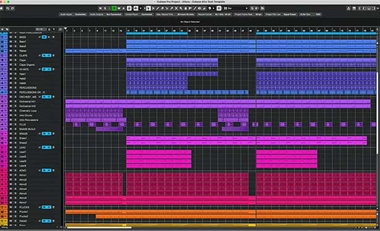Select the Line tool
Screen dimensions: 380x231
click(195, 8)
